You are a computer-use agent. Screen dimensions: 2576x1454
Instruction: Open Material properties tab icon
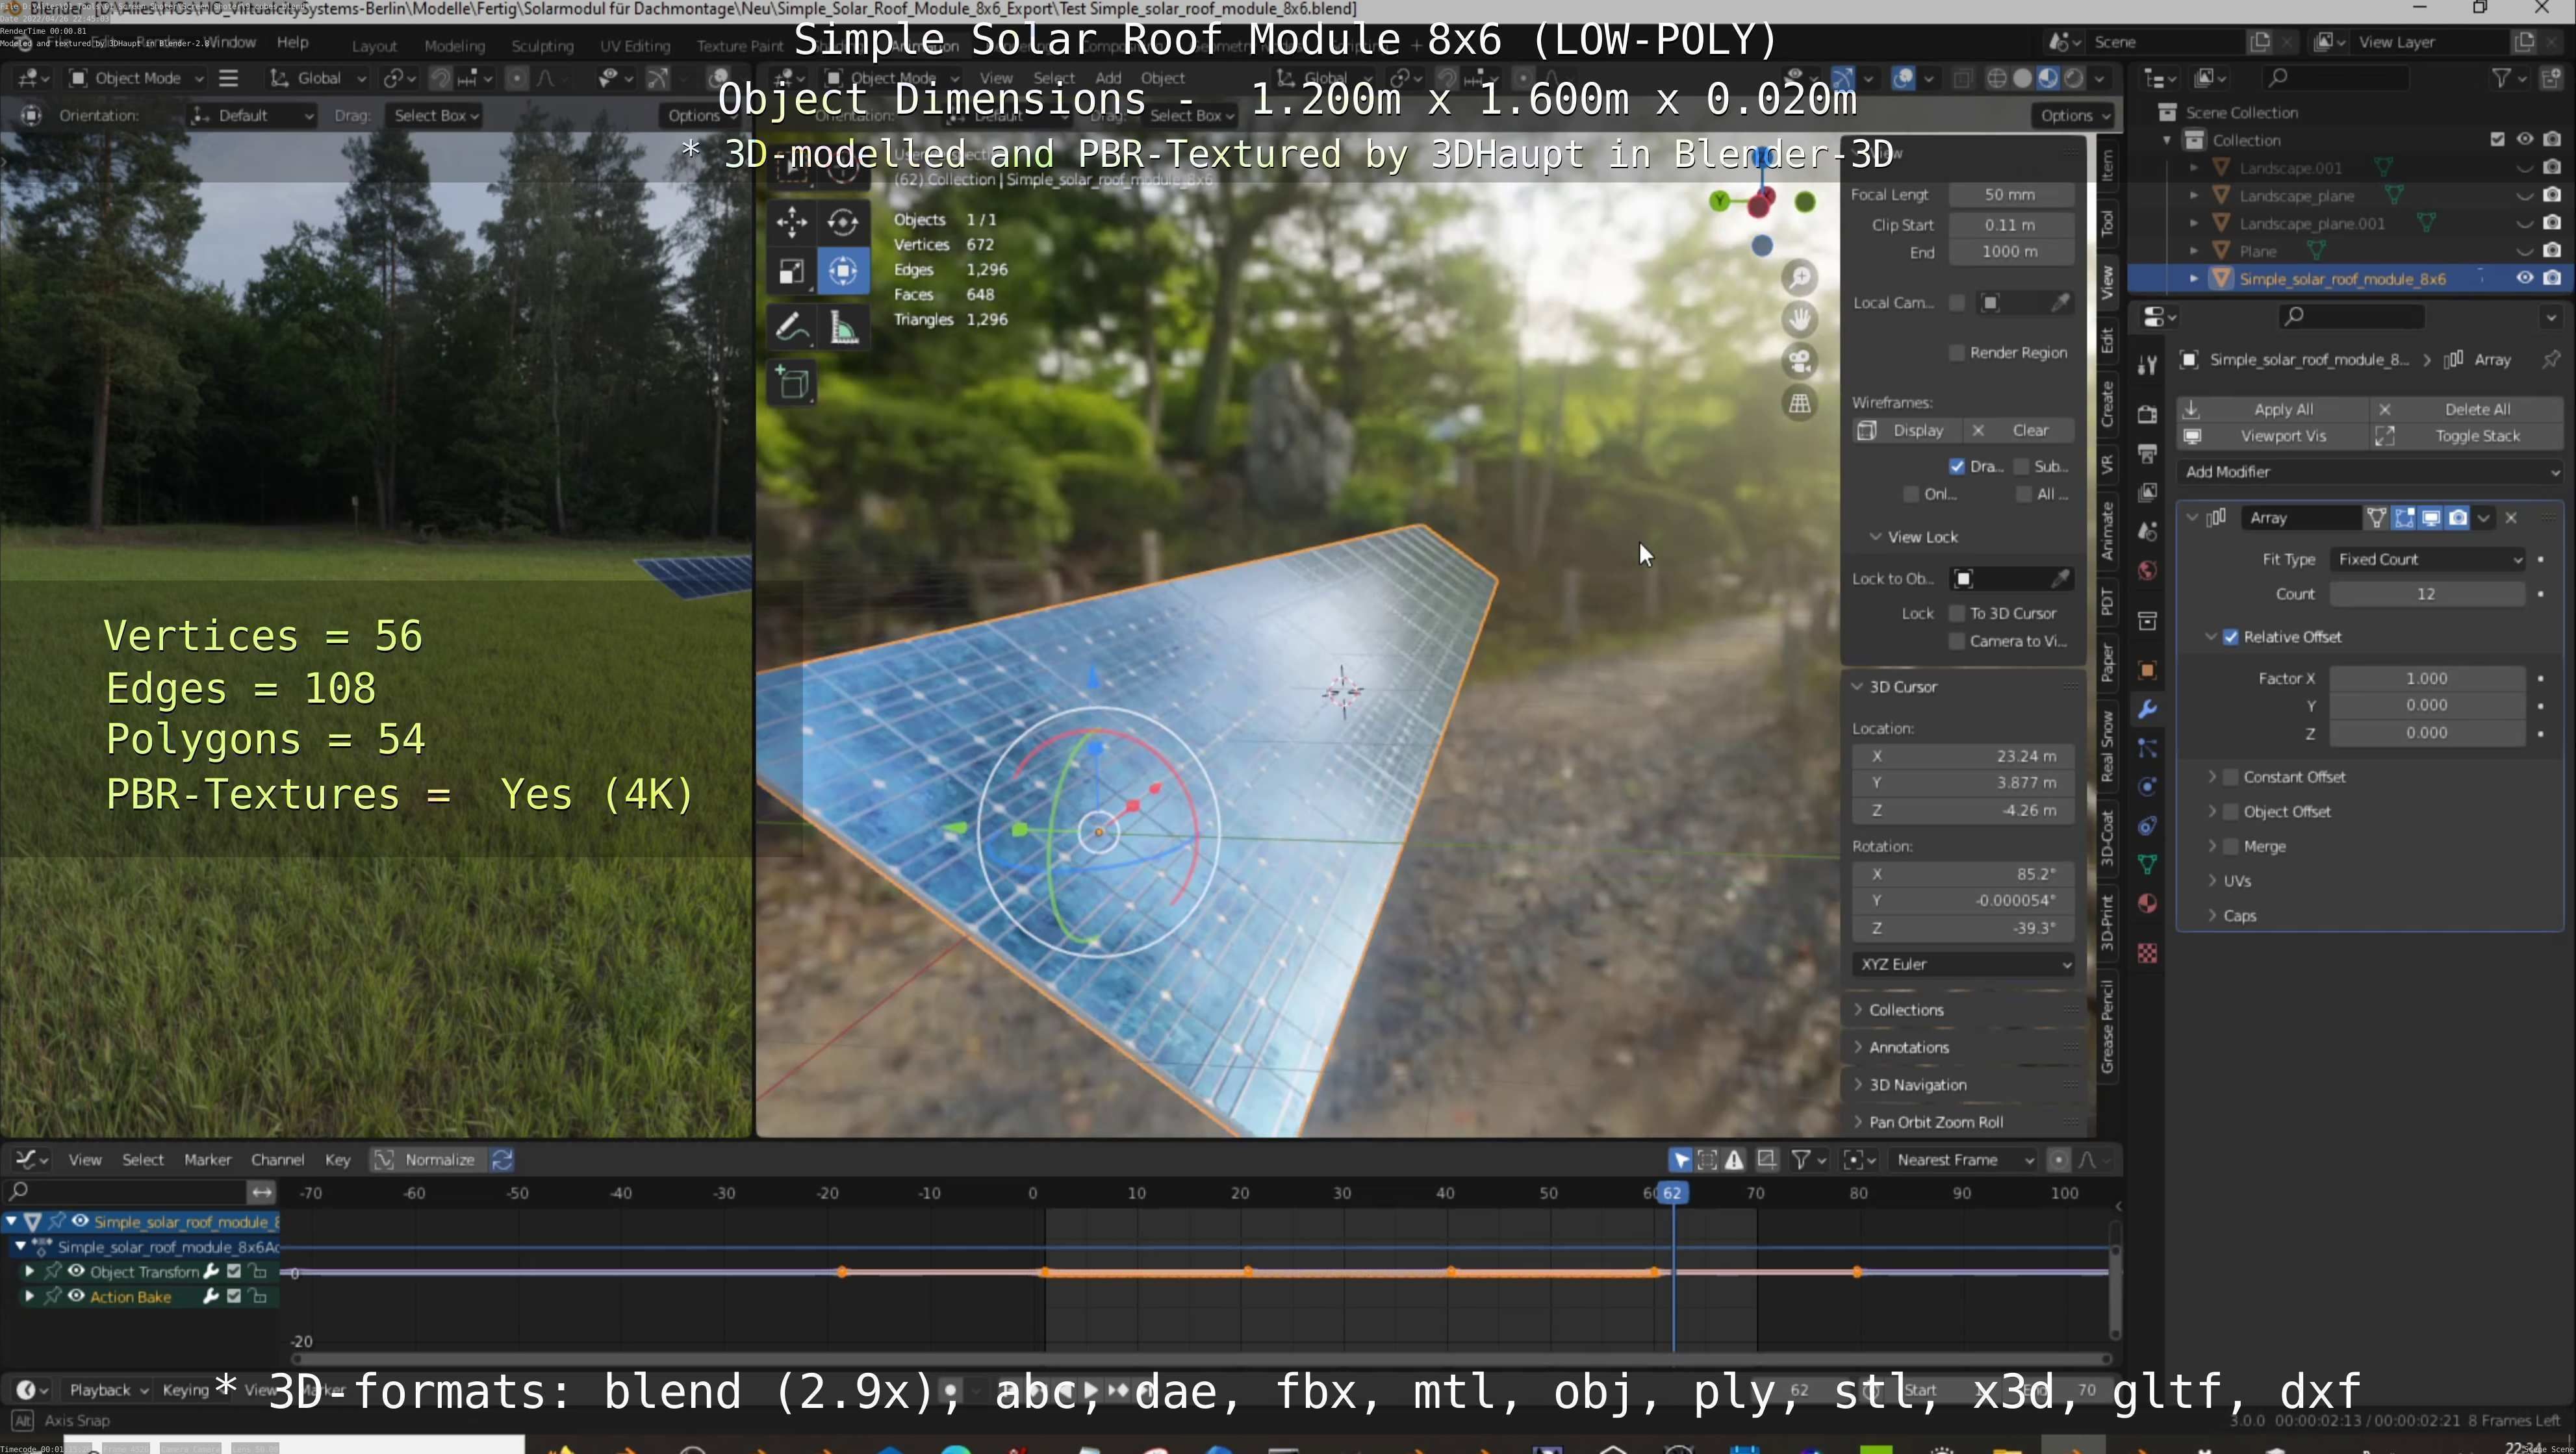pyautogui.click(x=2146, y=903)
